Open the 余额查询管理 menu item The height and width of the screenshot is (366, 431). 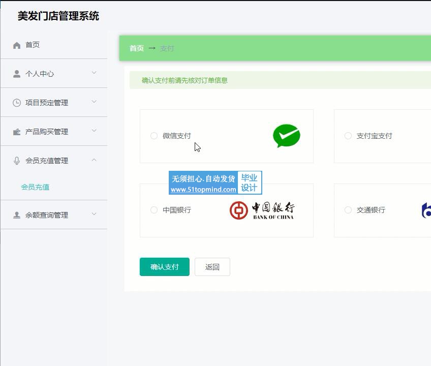[x=54, y=215]
